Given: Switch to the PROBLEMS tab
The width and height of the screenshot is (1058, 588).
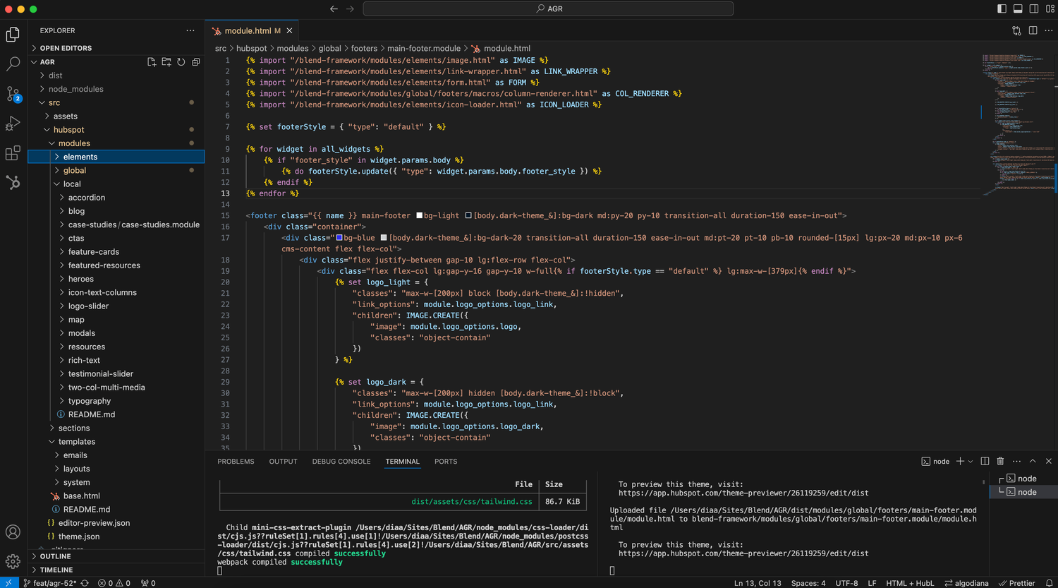Looking at the screenshot, I should coord(236,461).
